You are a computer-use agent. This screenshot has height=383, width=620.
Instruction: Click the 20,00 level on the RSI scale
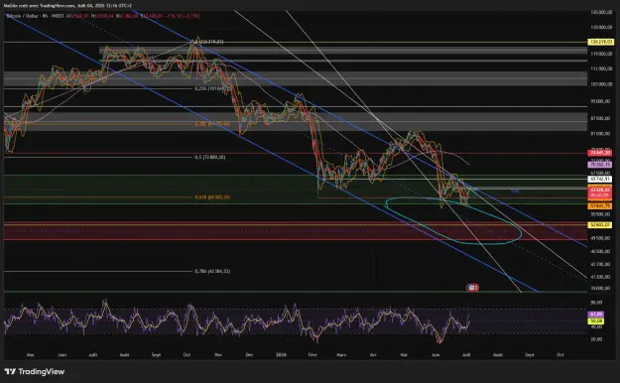click(x=596, y=339)
